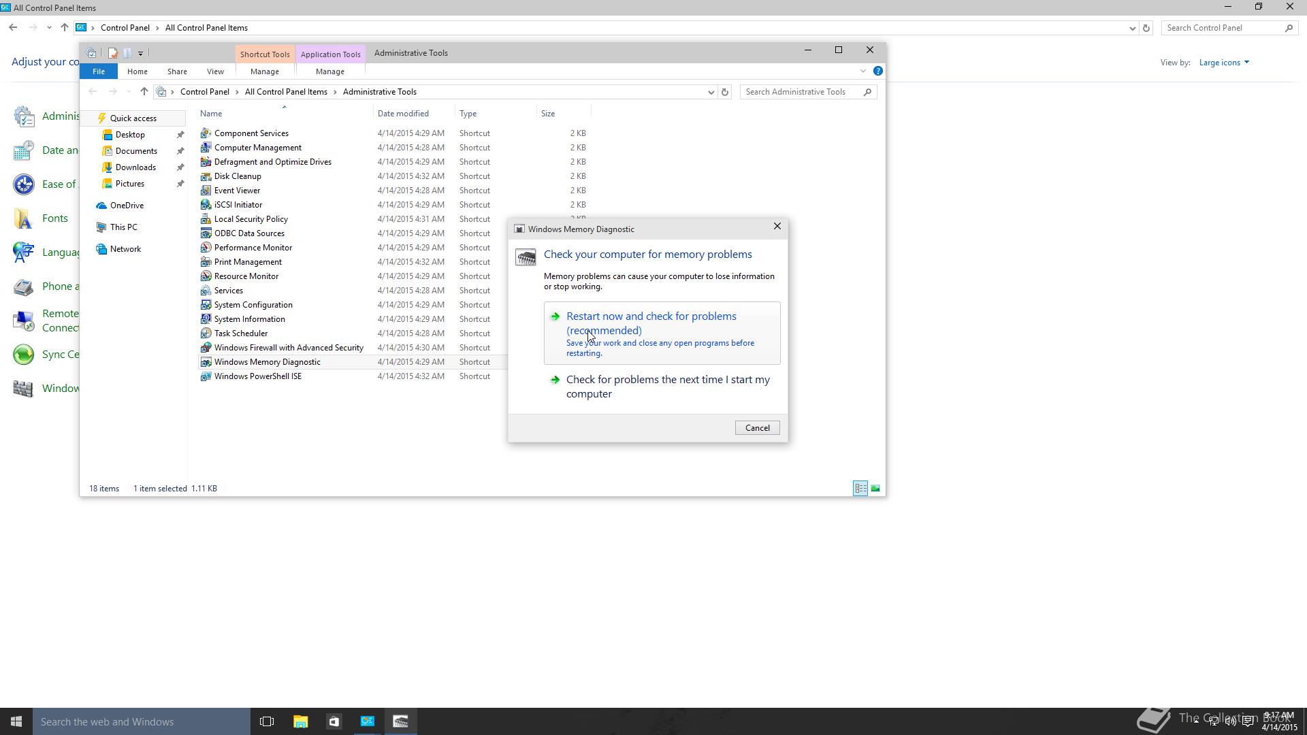The height and width of the screenshot is (735, 1307).
Task: Select the Event Viewer icon
Action: (x=206, y=191)
